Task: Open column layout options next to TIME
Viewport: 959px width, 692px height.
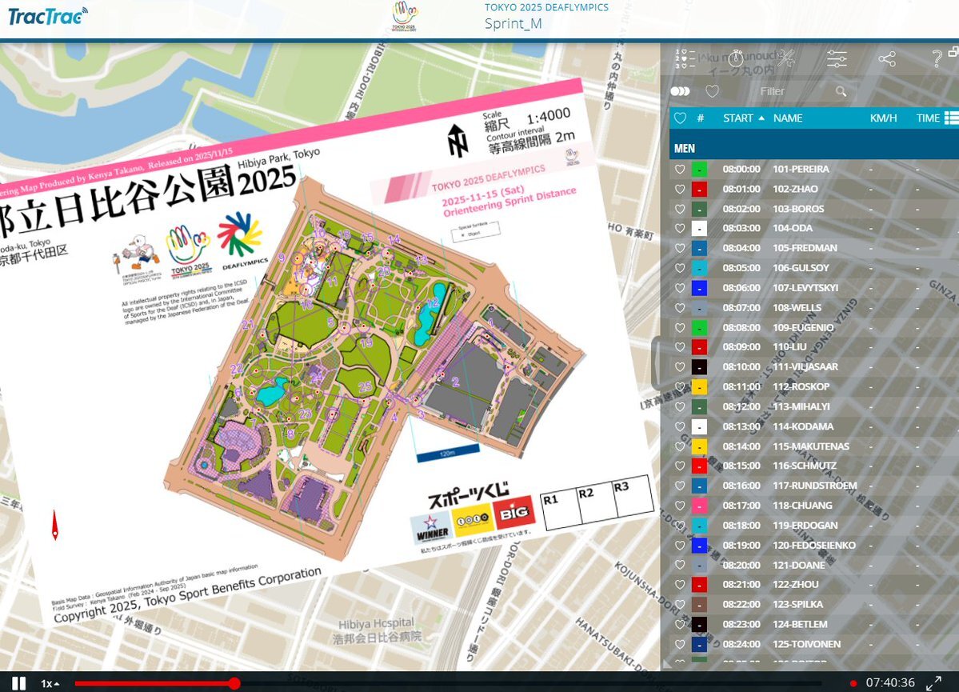Action: 951,118
